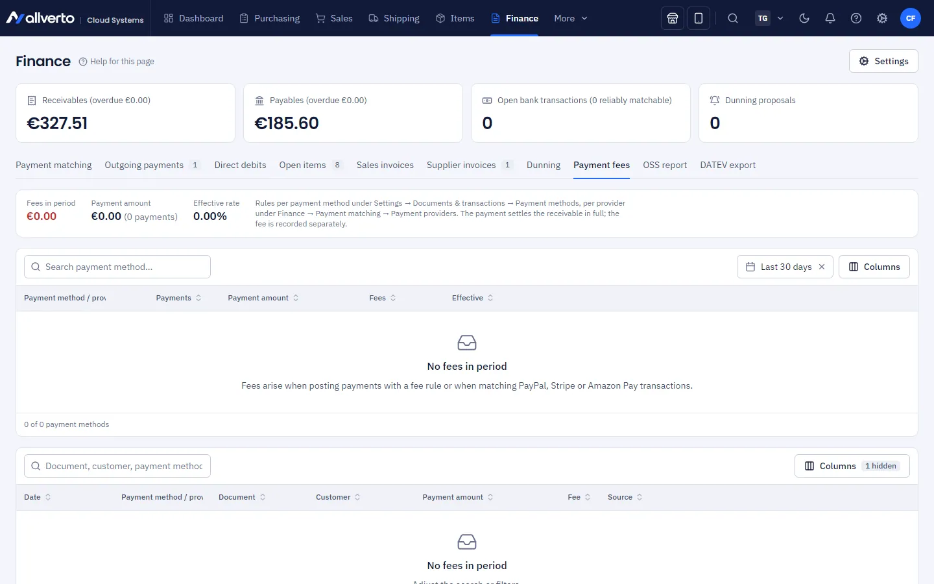Open global search magnifier icon
The height and width of the screenshot is (584, 934).
733,18
